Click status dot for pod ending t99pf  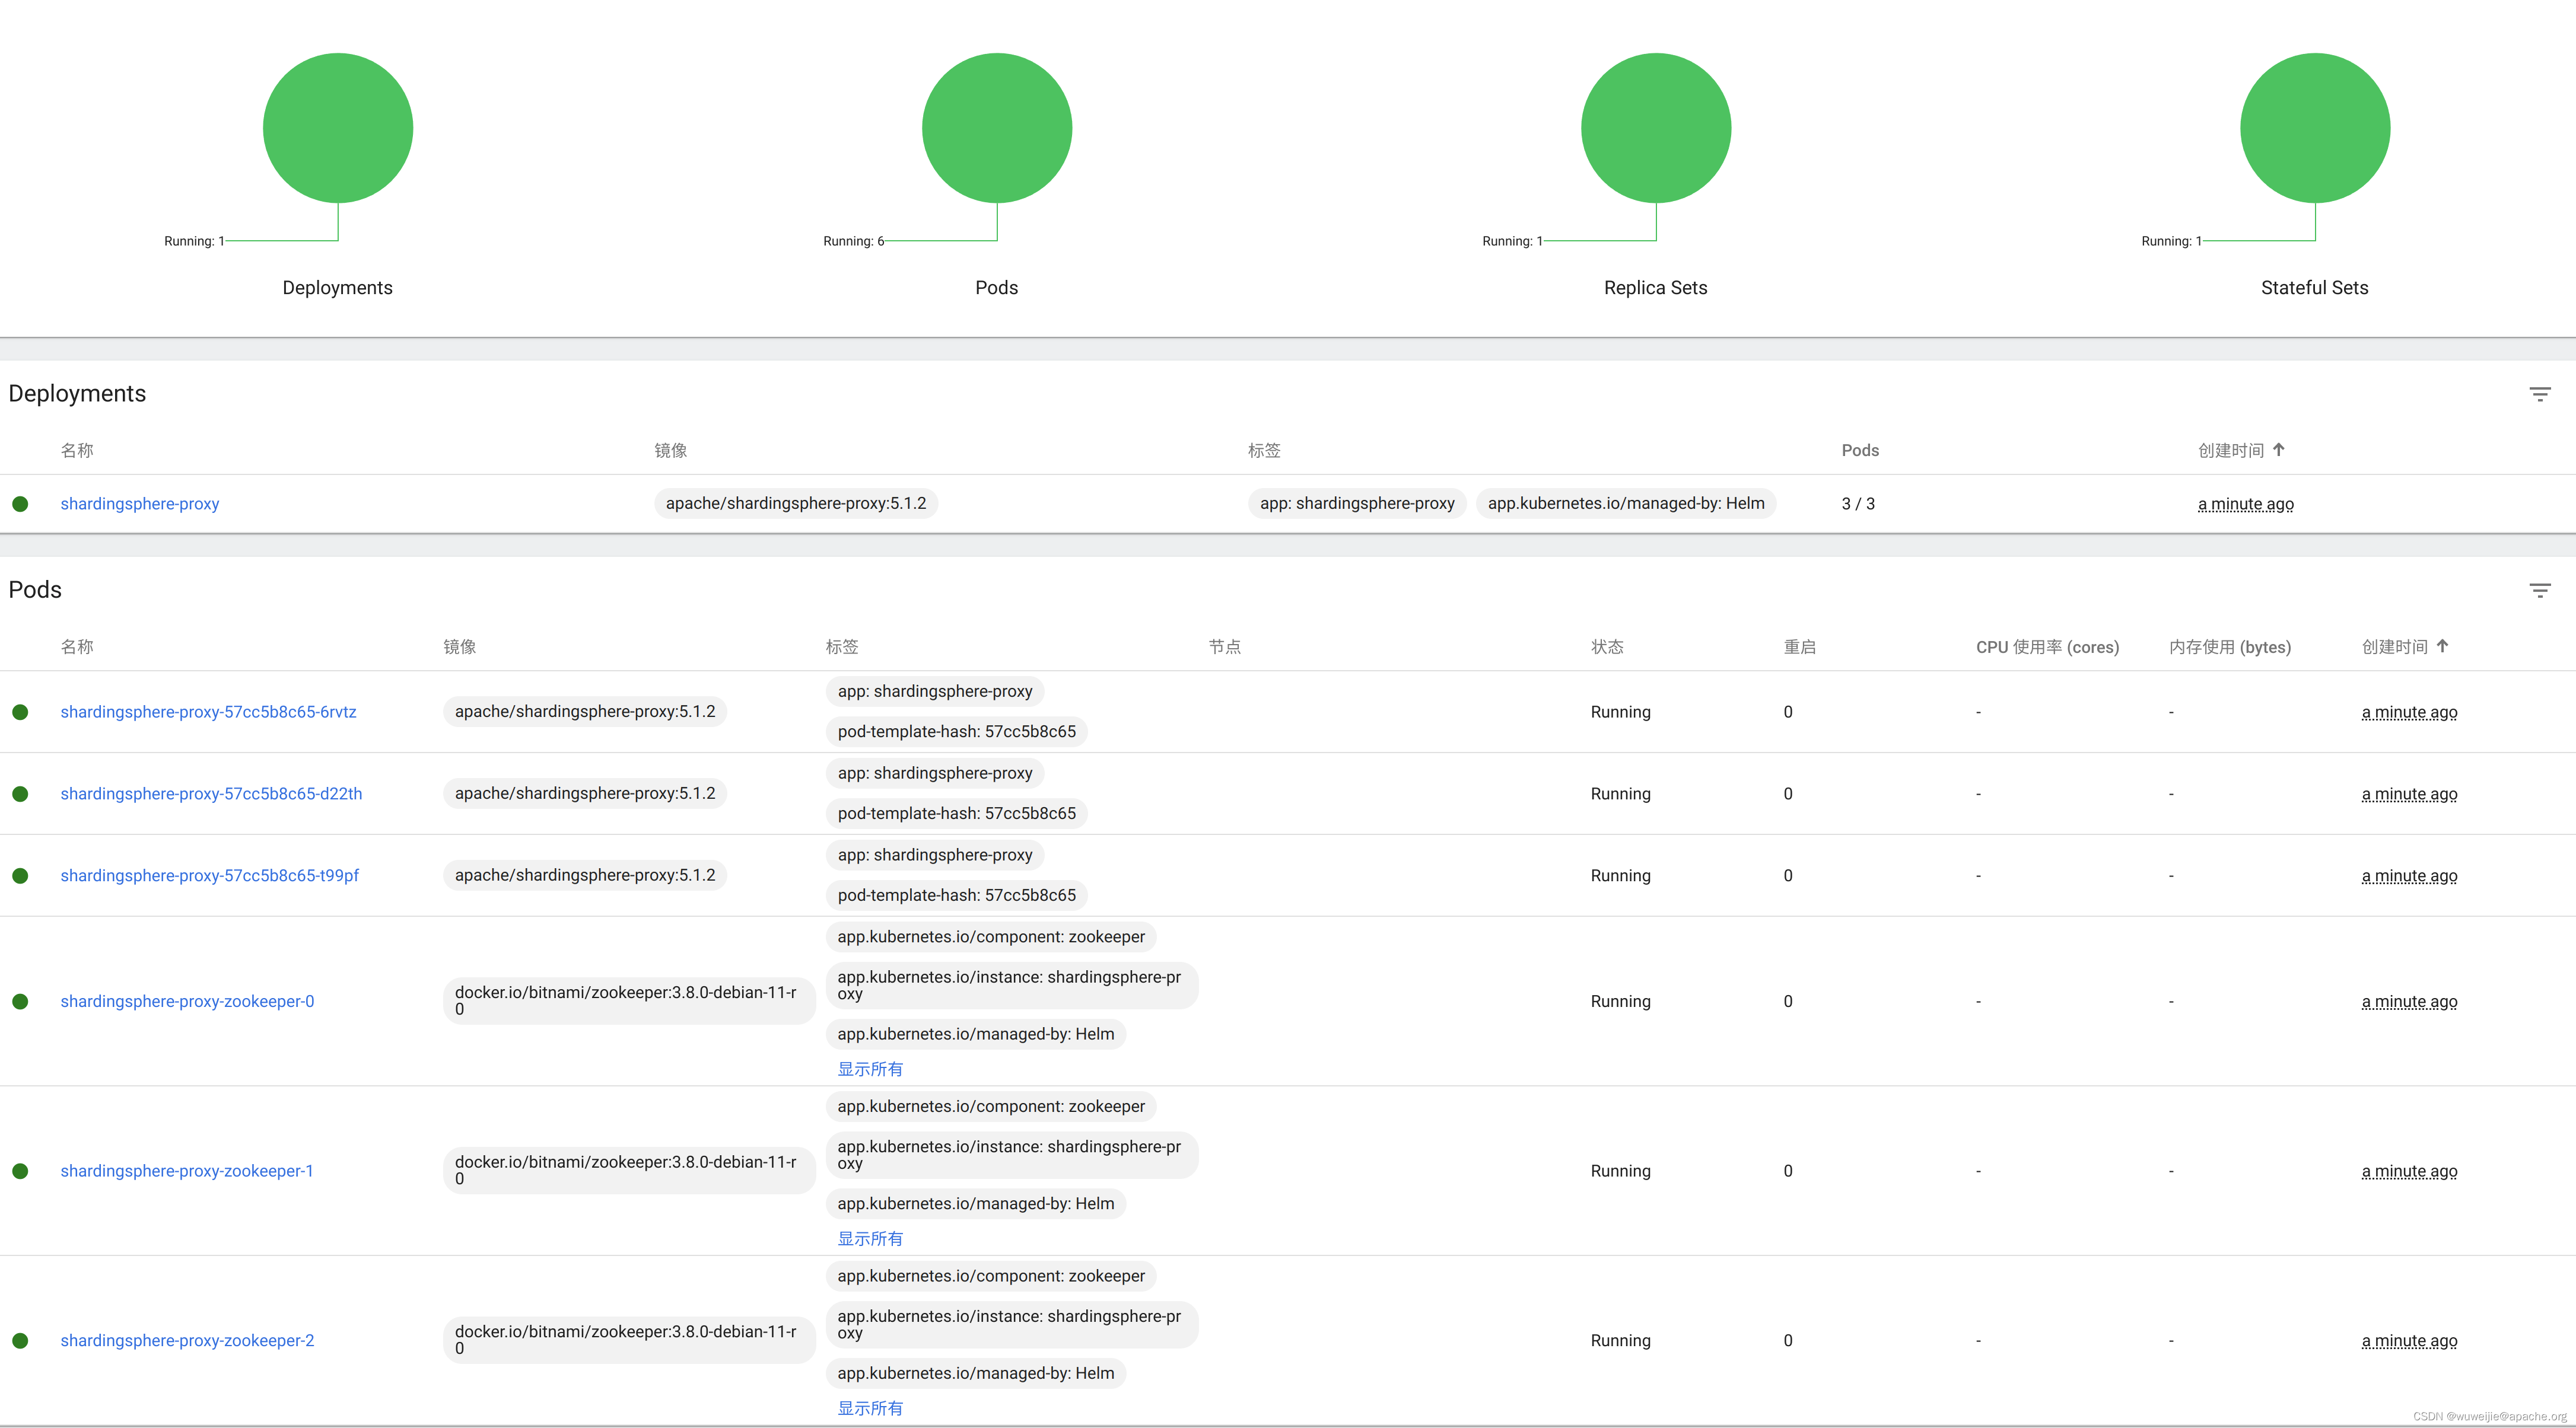20,875
